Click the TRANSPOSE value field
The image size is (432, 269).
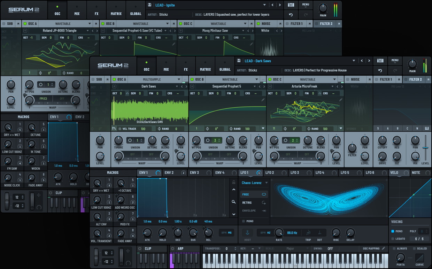click(x=226, y=248)
